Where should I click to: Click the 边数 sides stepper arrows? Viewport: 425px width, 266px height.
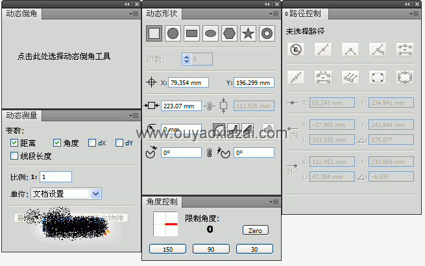186,59
